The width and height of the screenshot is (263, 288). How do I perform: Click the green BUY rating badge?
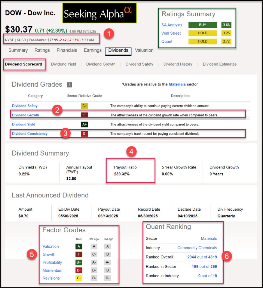coord(202,25)
